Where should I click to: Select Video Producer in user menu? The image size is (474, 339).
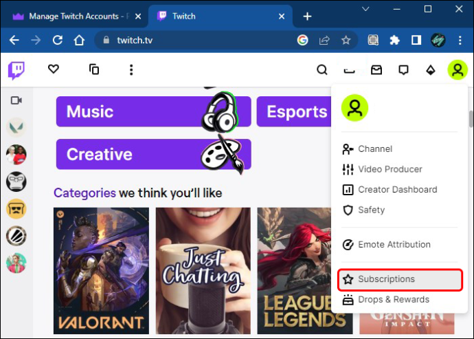coord(399,169)
